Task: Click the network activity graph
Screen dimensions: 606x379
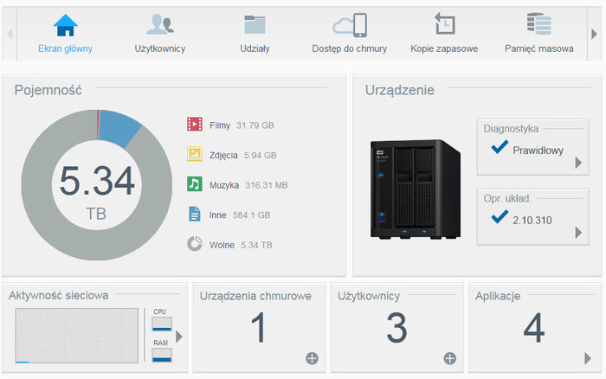Action: click(76, 336)
